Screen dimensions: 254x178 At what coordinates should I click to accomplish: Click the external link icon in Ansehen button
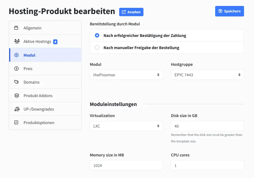(123, 12)
